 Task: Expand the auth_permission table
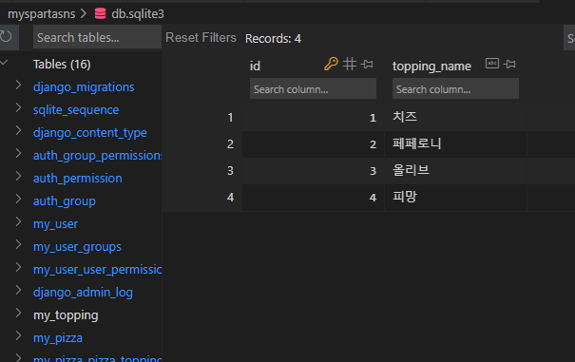point(18,177)
